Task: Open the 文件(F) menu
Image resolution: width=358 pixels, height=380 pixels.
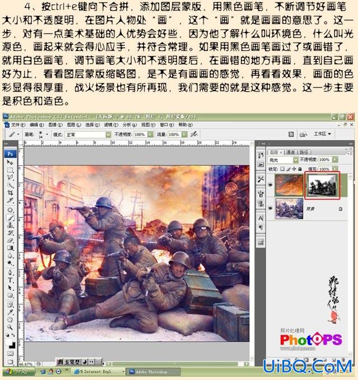Action: [x=18, y=125]
